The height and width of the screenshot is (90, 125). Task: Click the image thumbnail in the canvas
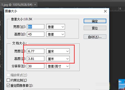tap(122, 84)
